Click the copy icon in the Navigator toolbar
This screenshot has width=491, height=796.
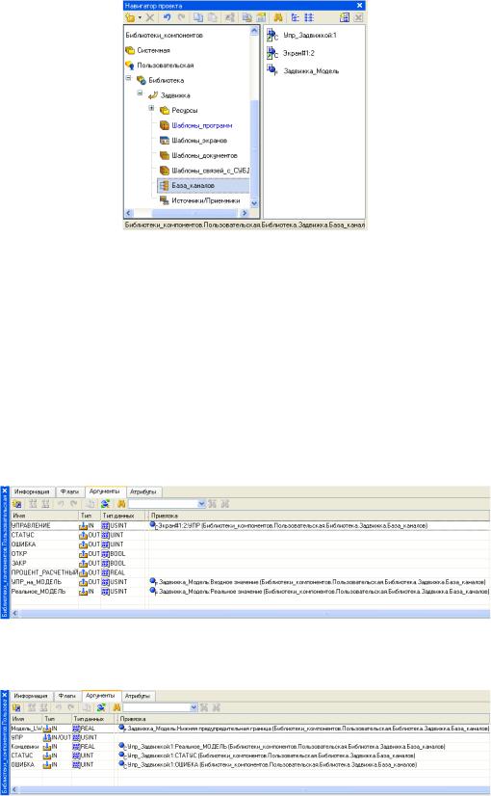198,17
